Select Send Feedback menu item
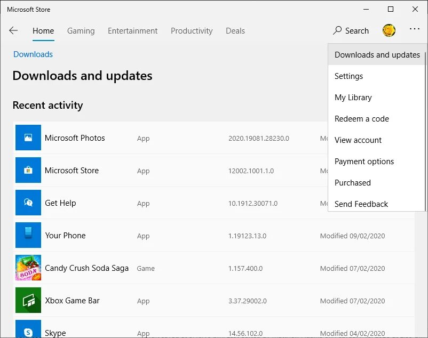This screenshot has width=428, height=338. pyautogui.click(x=361, y=204)
